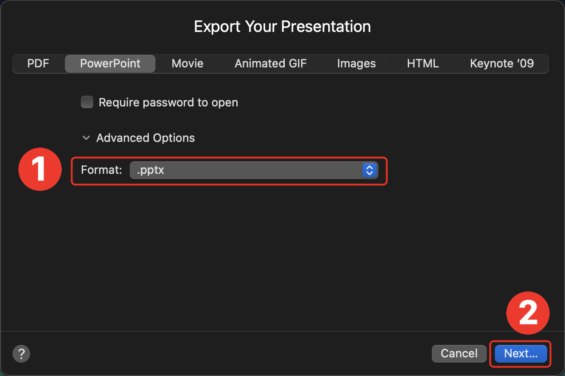The height and width of the screenshot is (376, 565).
Task: Toggle the password protection checkbox off
Action: (87, 102)
